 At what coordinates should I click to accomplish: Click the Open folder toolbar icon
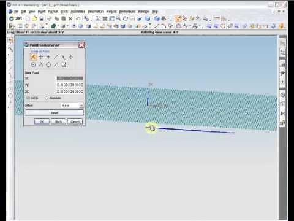[34, 18]
